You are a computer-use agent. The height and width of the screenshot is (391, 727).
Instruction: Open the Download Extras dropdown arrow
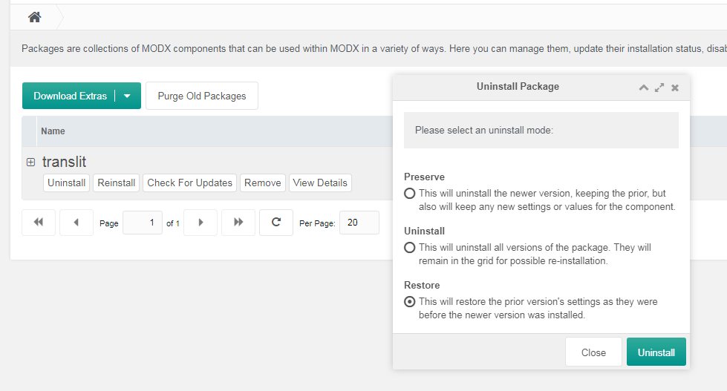coord(127,96)
